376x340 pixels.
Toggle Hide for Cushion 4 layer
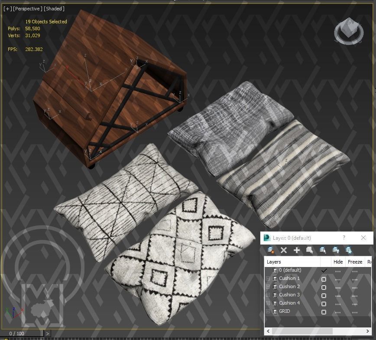click(338, 304)
